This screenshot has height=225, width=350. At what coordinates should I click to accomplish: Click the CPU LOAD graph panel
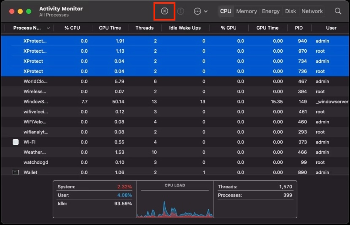[x=175, y=200]
